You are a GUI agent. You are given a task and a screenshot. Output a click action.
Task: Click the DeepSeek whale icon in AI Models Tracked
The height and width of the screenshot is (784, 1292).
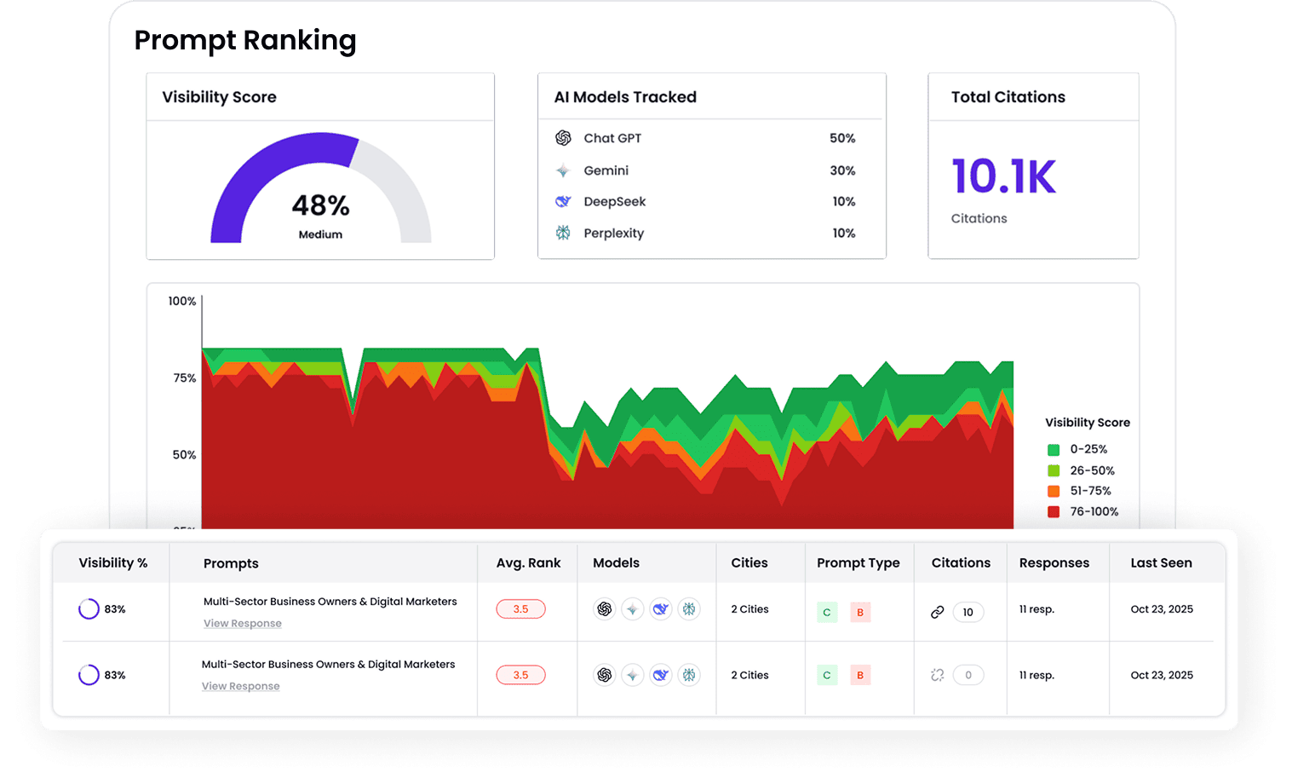tap(563, 202)
